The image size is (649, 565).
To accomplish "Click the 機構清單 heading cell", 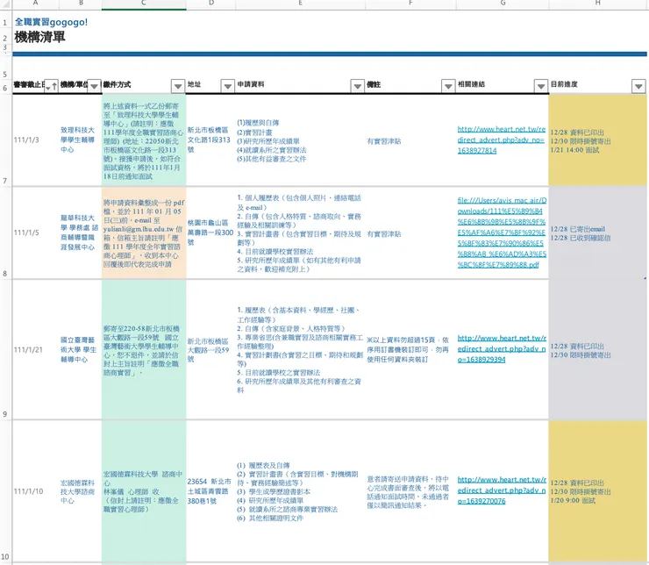I will point(39,37).
